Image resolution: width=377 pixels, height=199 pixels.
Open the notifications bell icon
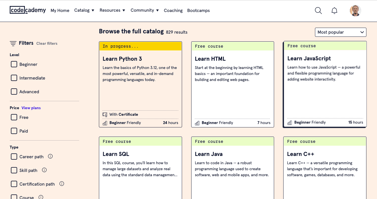click(x=334, y=11)
